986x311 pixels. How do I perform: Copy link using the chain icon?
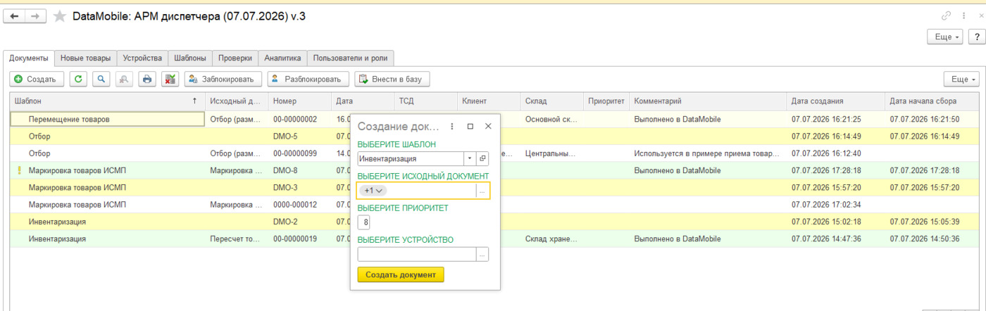946,15
